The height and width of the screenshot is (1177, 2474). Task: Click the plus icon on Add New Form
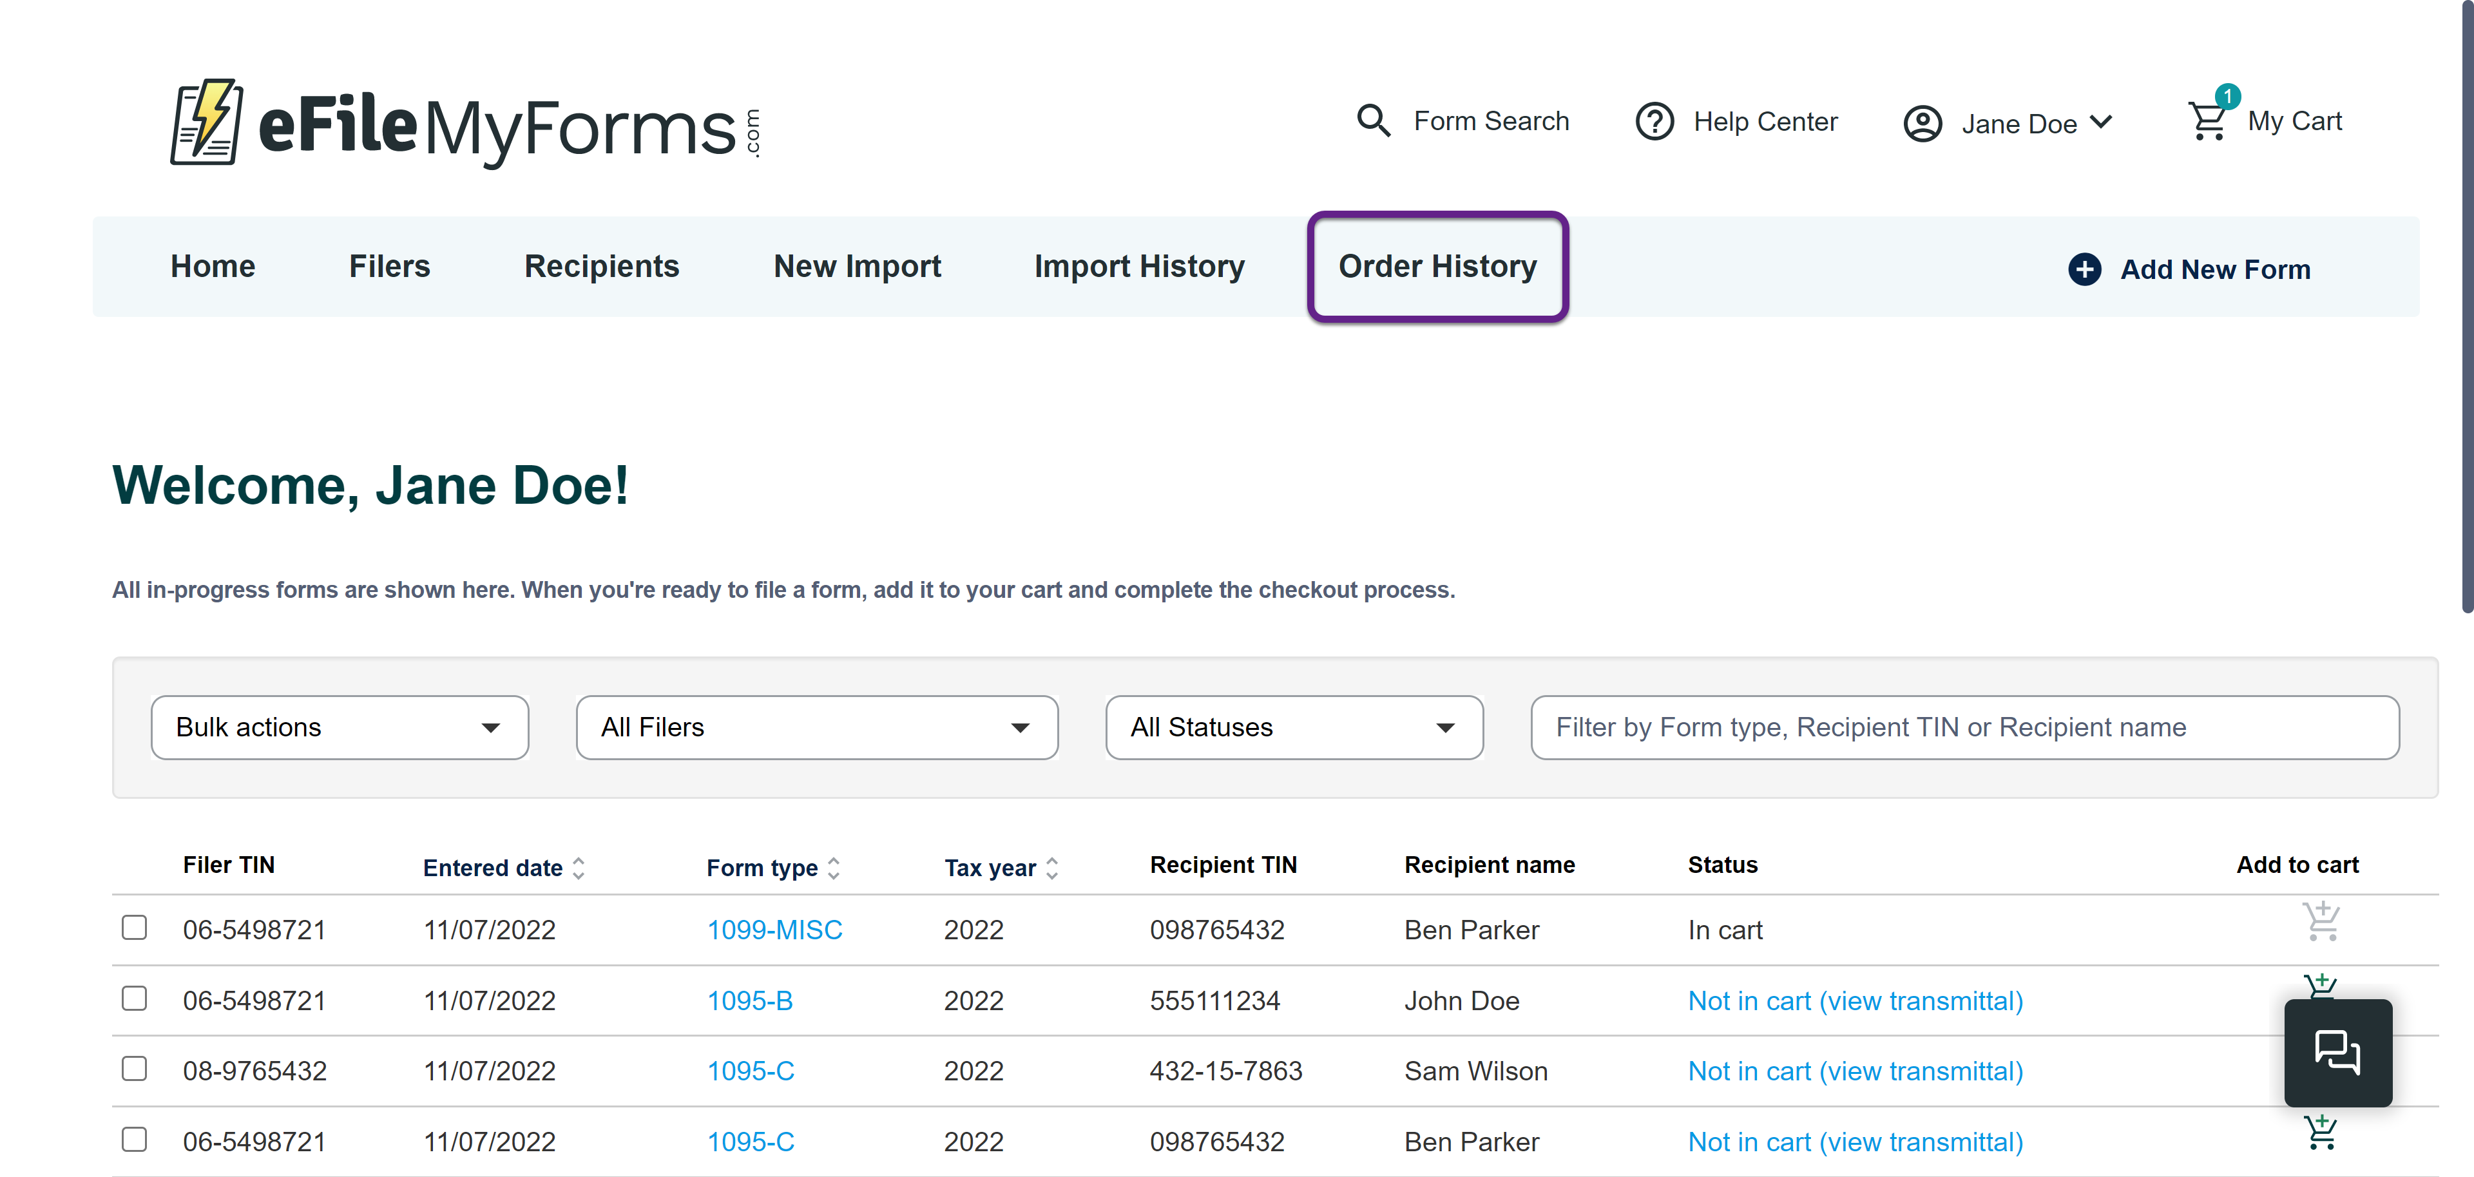pyautogui.click(x=2084, y=269)
